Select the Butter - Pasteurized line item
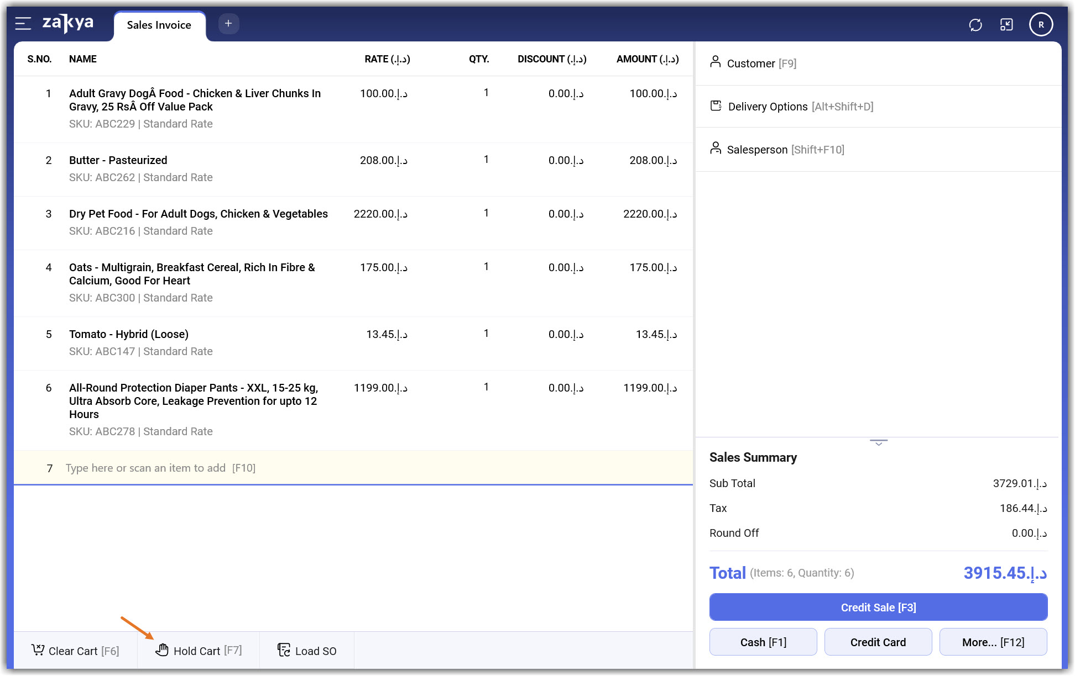 pos(118,160)
